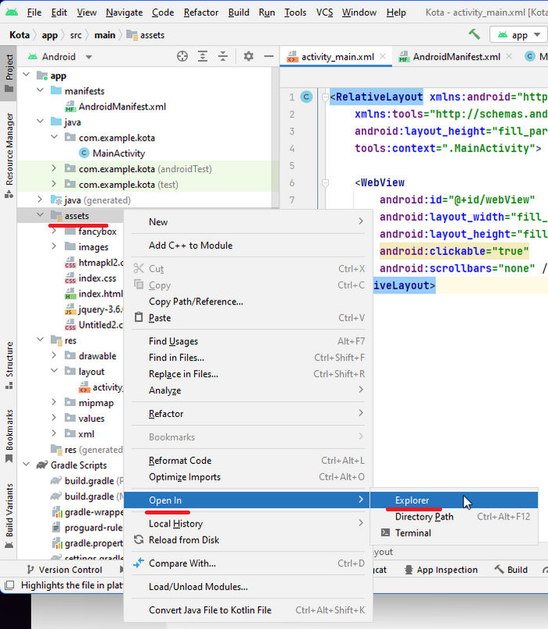Open Project panel settings gear
548x629 pixels.
(x=248, y=56)
